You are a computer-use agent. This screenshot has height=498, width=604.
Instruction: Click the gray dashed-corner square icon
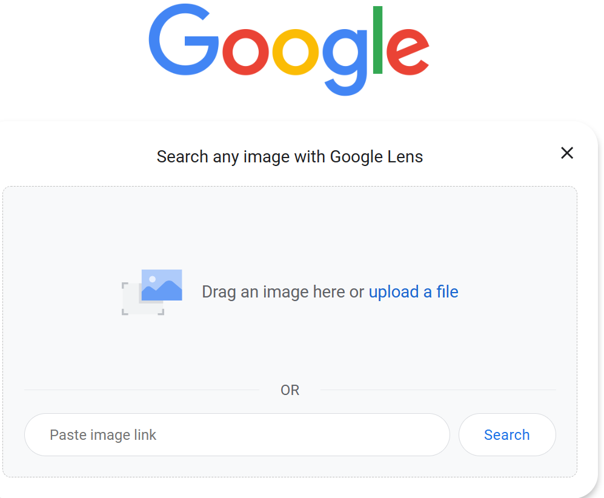134,303
